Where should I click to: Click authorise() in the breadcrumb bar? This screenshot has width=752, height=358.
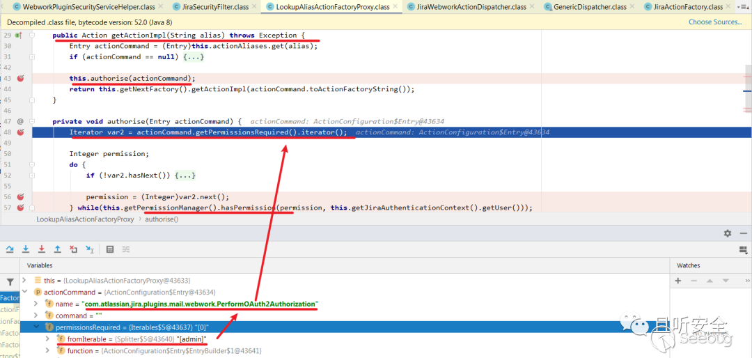pos(162,219)
